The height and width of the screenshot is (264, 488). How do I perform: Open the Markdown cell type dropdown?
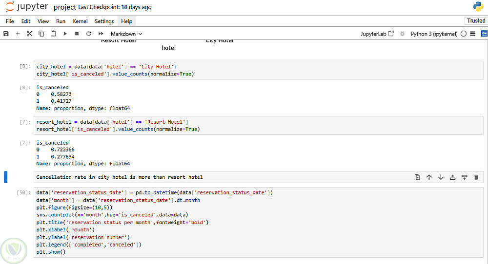point(126,34)
